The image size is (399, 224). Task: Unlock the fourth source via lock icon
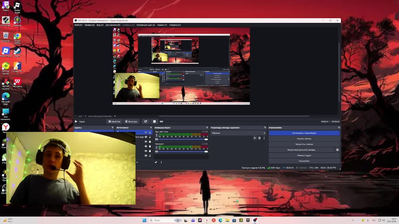coord(150,146)
